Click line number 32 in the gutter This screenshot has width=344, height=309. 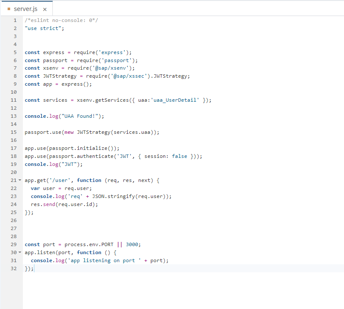(x=14, y=268)
